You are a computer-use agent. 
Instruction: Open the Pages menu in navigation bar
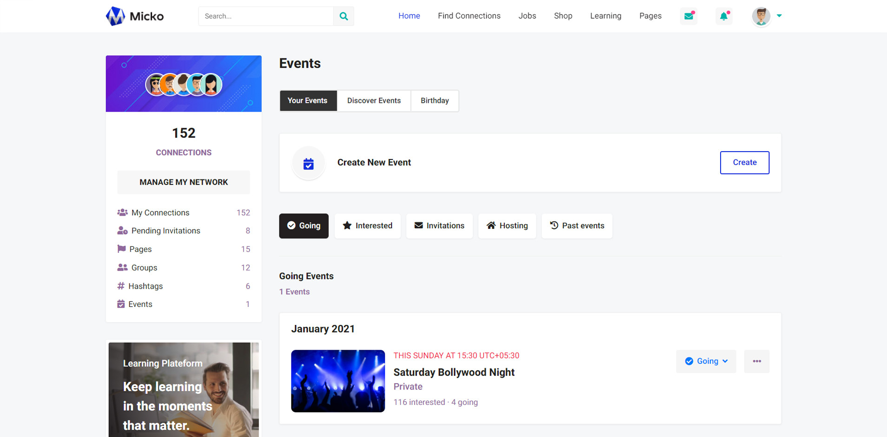coord(650,16)
